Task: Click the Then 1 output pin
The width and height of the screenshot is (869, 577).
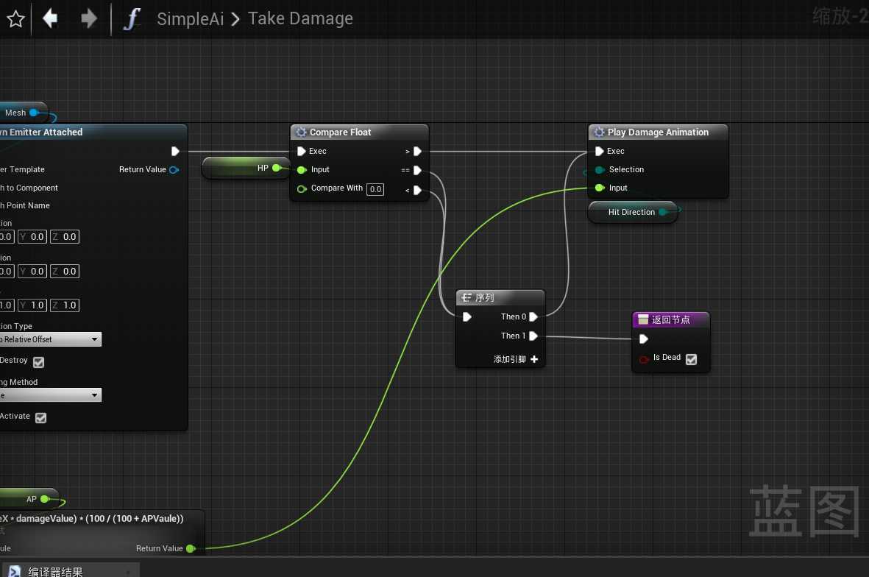Action: pos(533,336)
